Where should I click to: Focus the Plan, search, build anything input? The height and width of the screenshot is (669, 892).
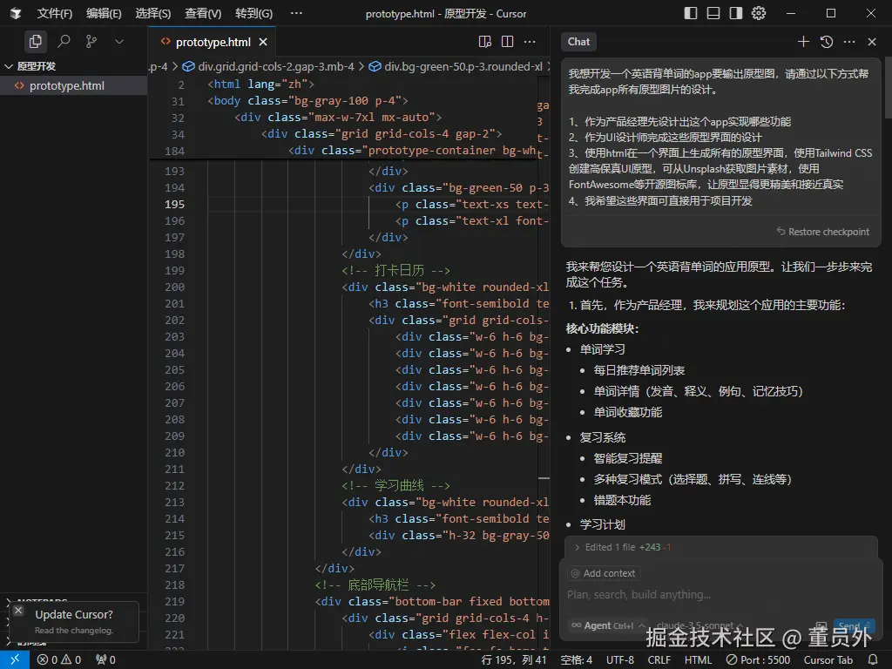click(720, 594)
